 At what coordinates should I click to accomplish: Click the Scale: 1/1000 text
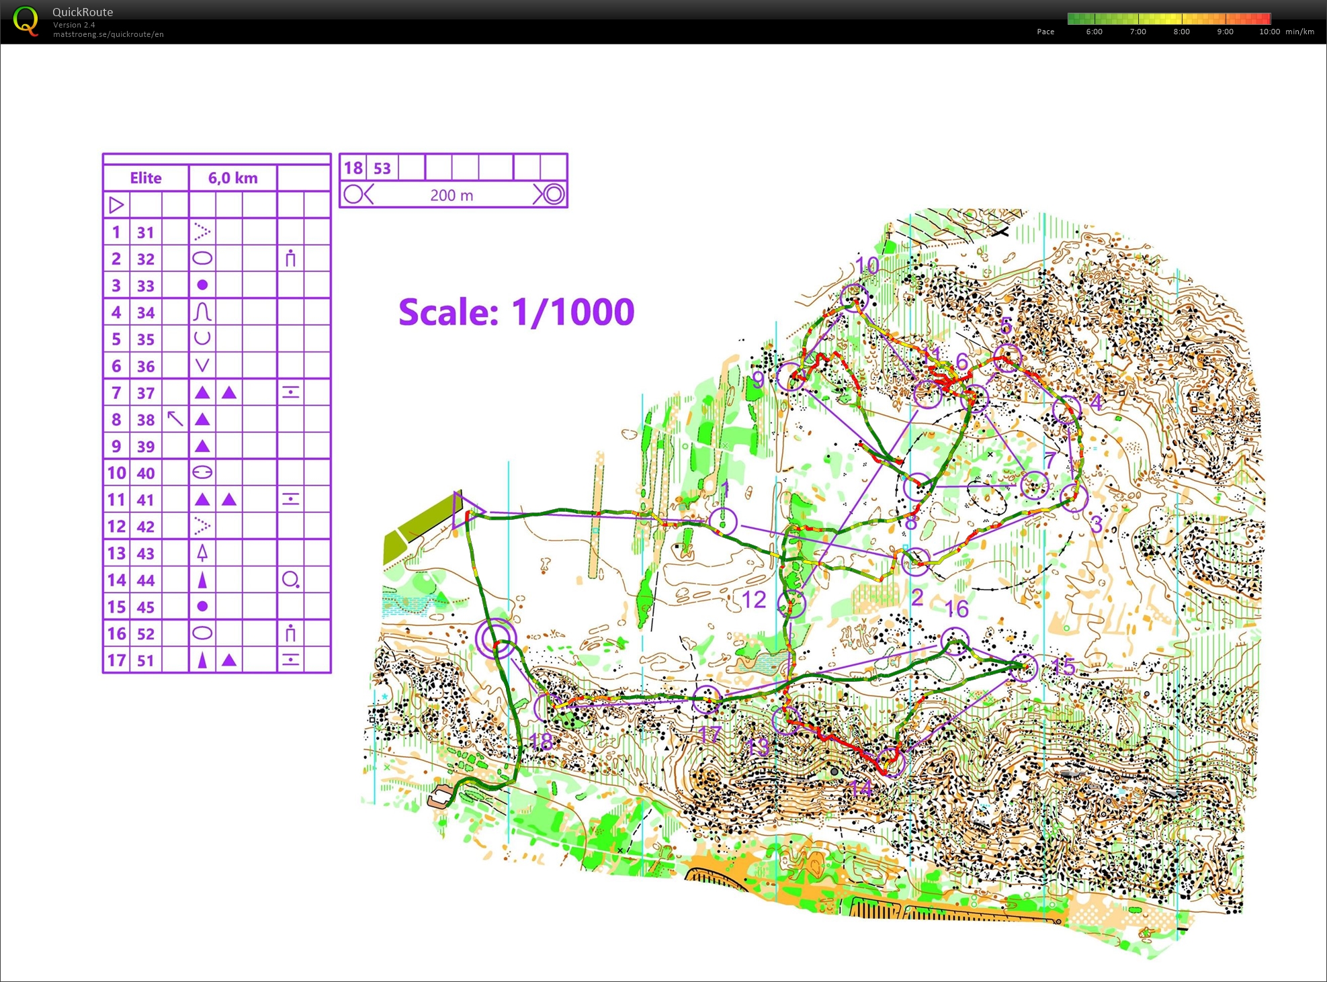(516, 312)
